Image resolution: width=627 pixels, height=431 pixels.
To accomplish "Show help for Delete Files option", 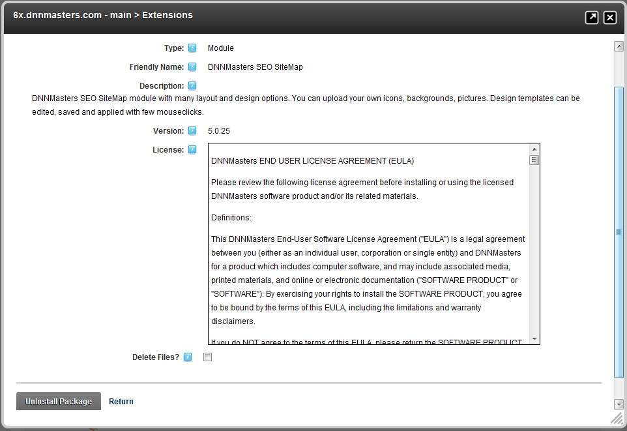I will tap(188, 357).
